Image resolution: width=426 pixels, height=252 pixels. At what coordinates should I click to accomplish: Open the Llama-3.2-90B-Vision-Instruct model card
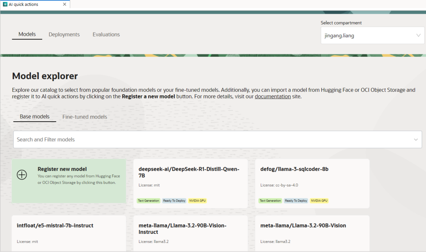[x=191, y=233]
